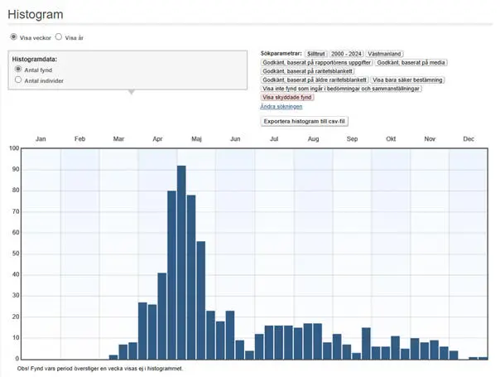Click the red 'Visa skyddade fynd' tag
500x377 pixels.
(x=287, y=98)
